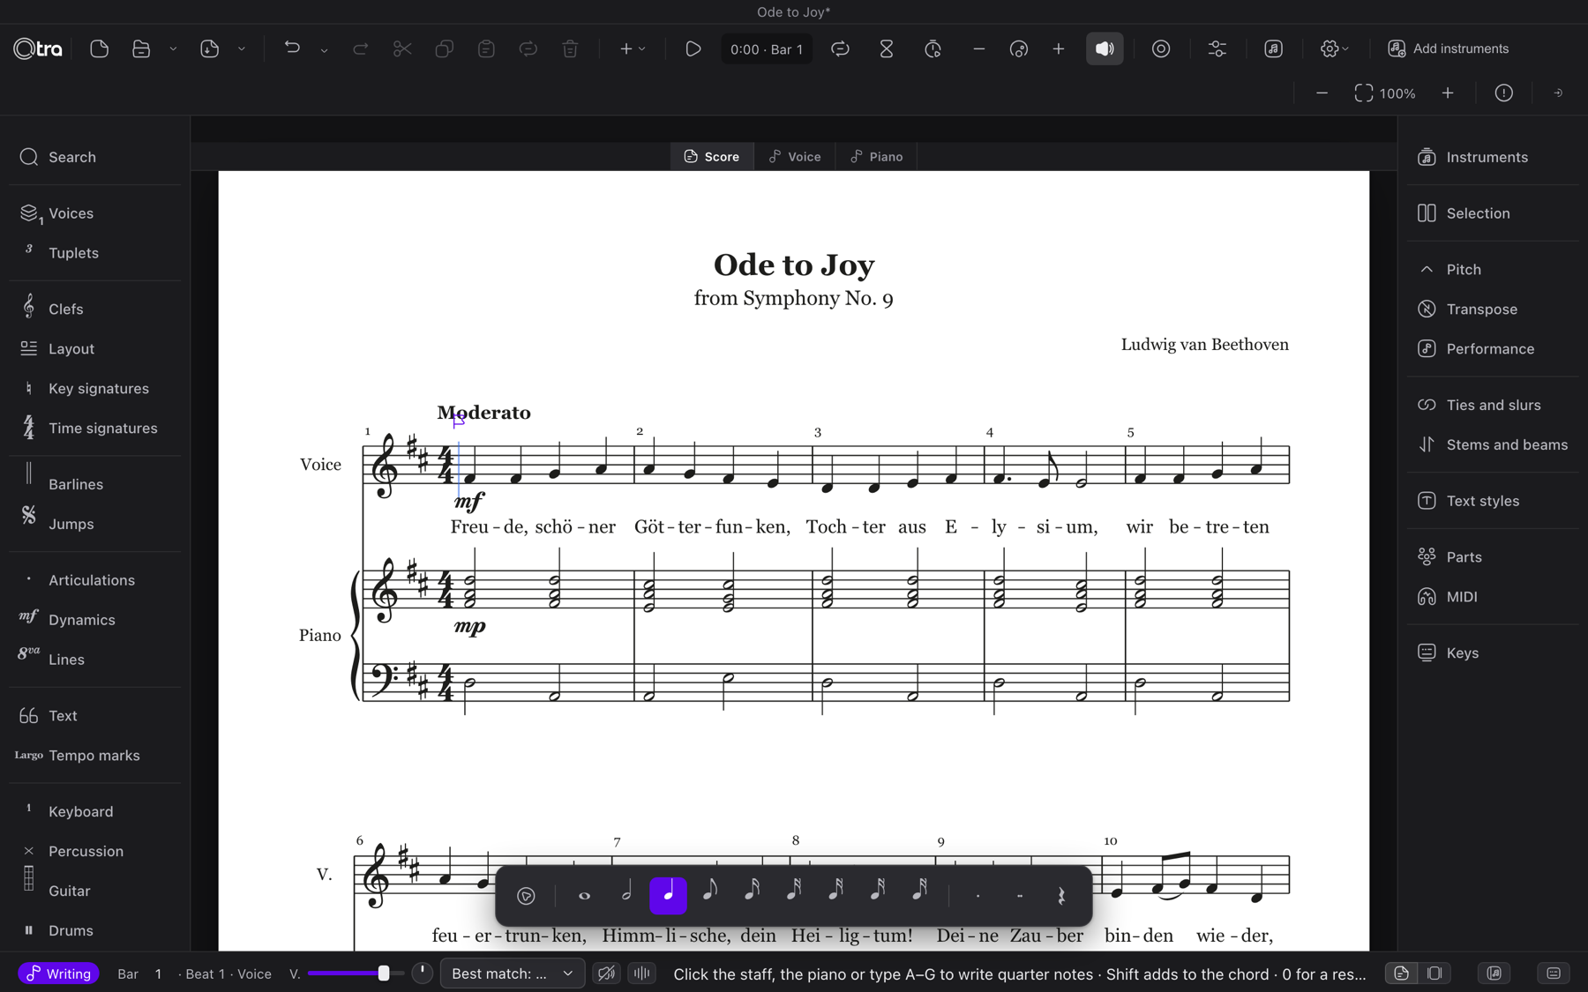Expand the export dropdown arrow

click(x=242, y=49)
